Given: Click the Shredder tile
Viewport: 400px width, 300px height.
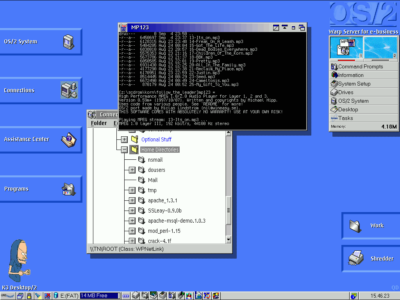Looking at the screenshot, I should coord(371,259).
